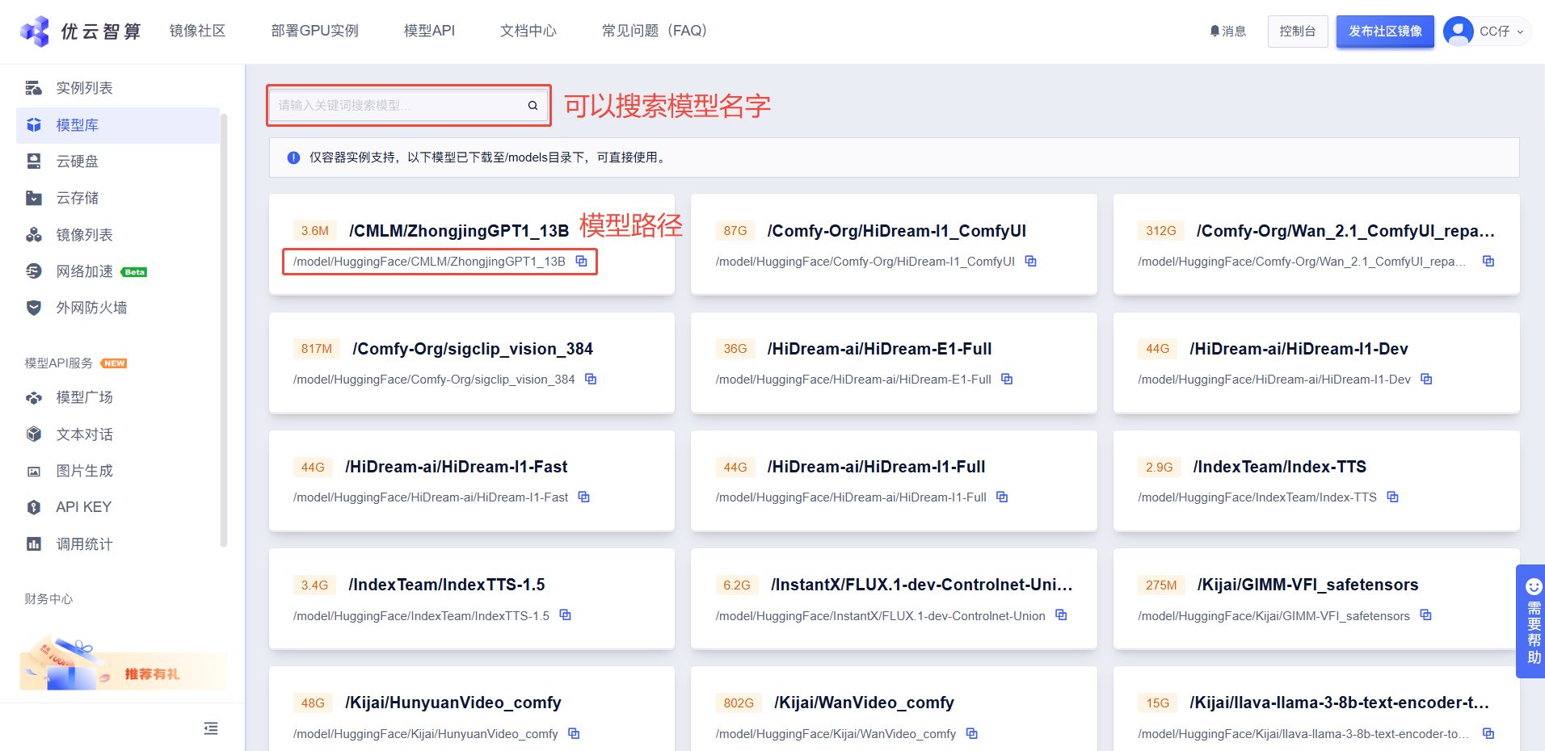Image resolution: width=1545 pixels, height=751 pixels.
Task: Open 部署GPU实例 in top navigation
Action: 314,31
